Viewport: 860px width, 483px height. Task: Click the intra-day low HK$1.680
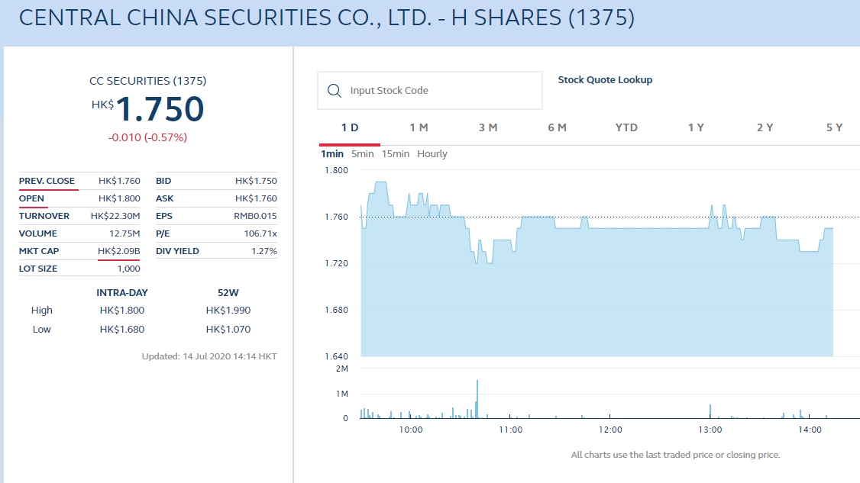[122, 330]
